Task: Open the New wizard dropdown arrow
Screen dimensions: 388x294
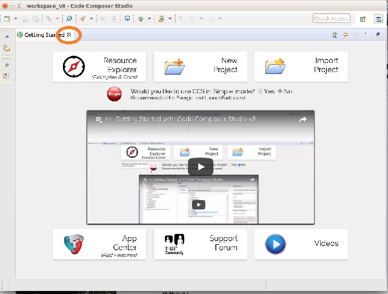Action: coord(16,19)
